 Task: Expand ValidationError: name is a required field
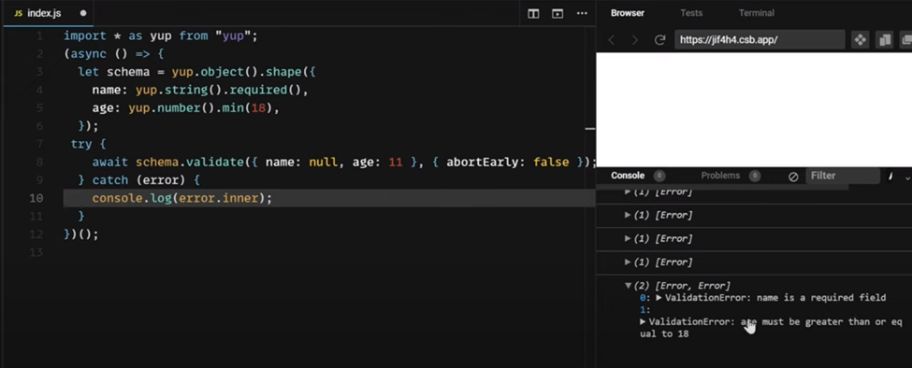click(659, 298)
